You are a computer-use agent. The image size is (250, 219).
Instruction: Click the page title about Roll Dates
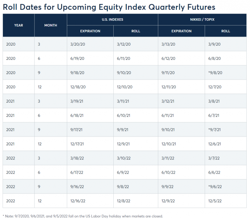coord(109,7)
